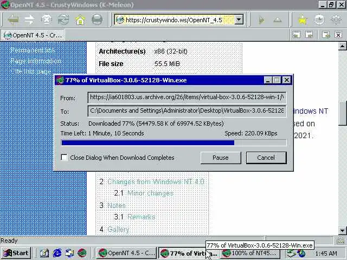The height and width of the screenshot is (260, 347).
Task: Open the Page information sidebar link
Action: click(36, 61)
